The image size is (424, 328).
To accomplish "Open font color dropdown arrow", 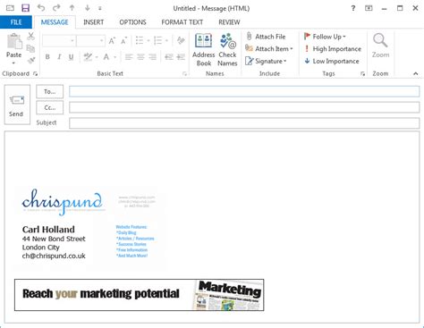I will coord(115,57).
